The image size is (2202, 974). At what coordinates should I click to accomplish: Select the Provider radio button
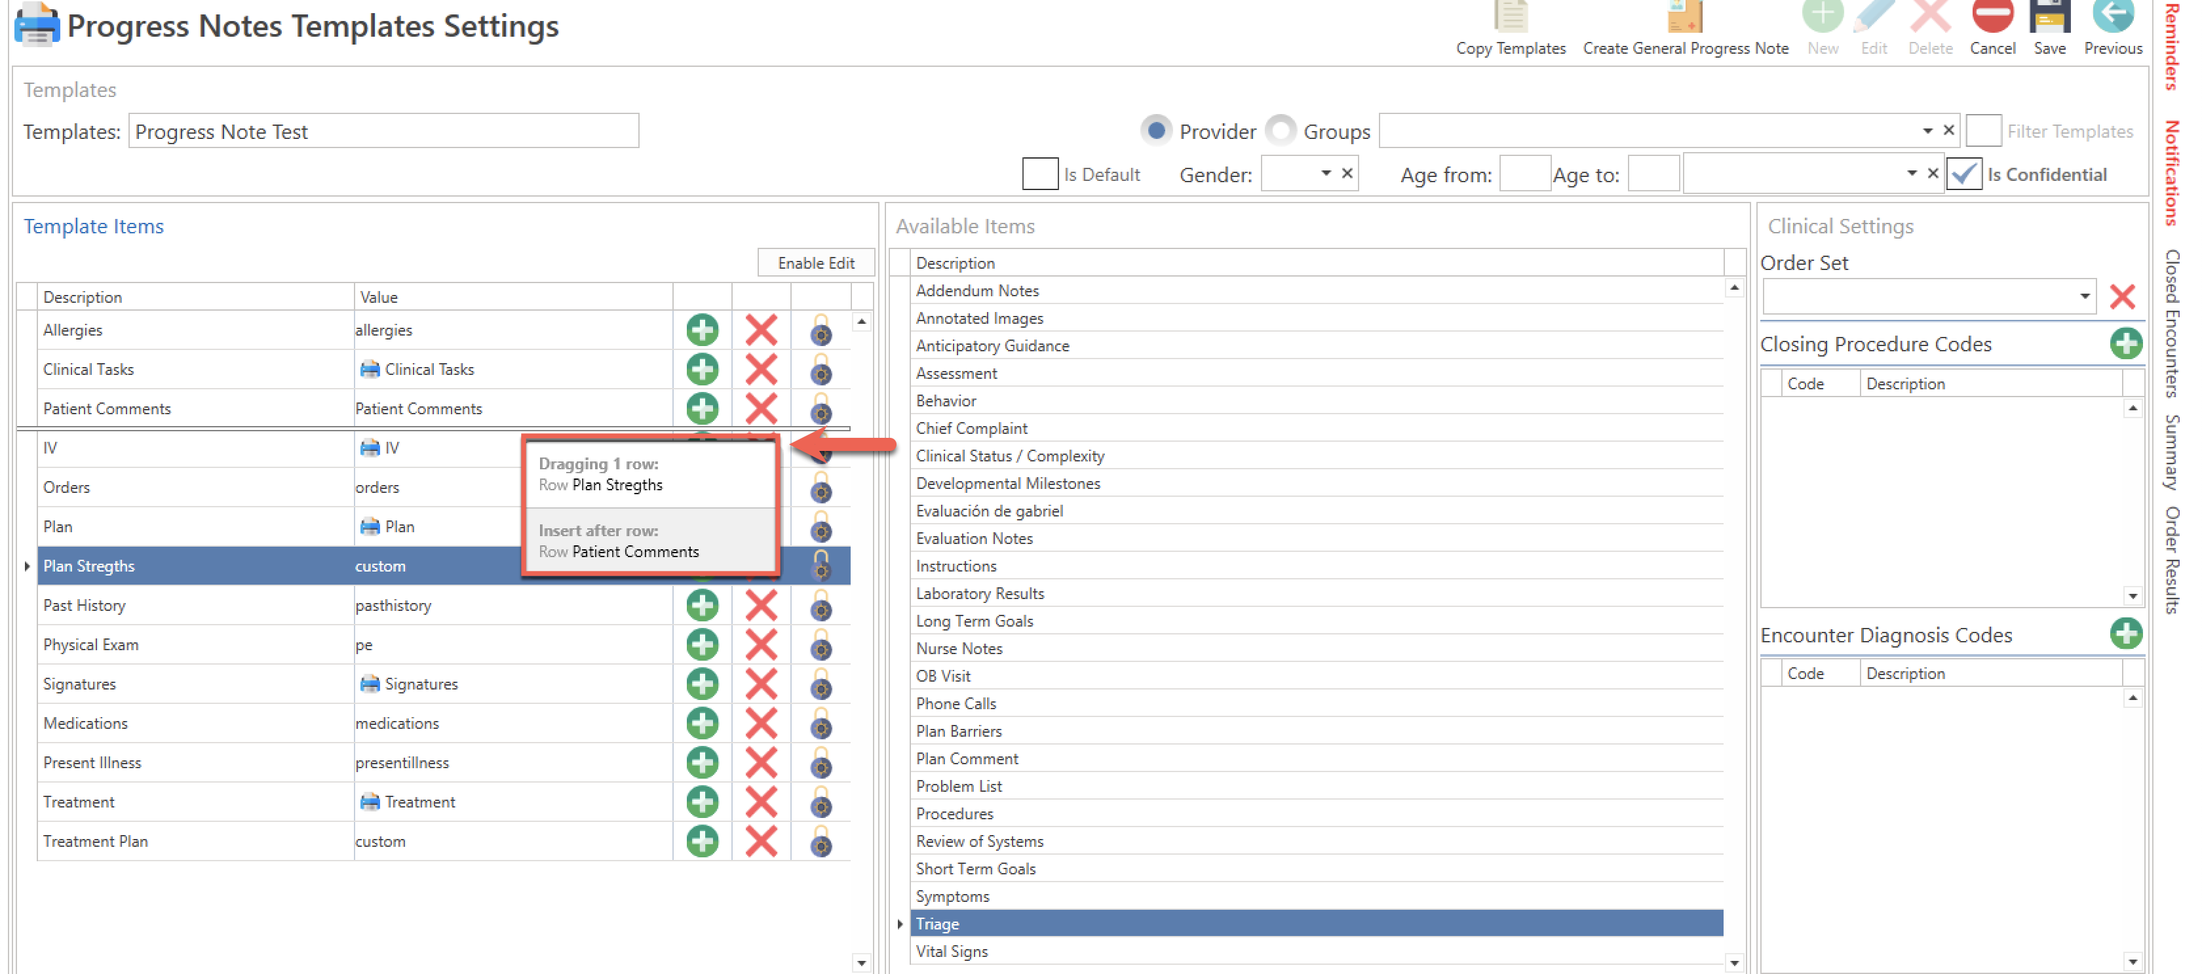click(x=1155, y=131)
